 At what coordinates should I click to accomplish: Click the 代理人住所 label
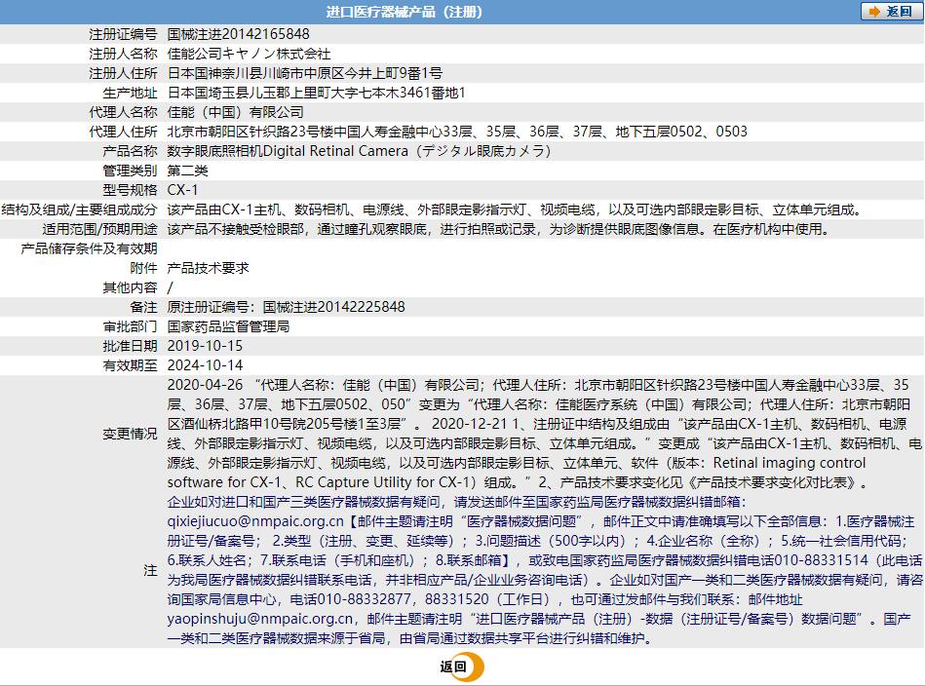point(123,132)
